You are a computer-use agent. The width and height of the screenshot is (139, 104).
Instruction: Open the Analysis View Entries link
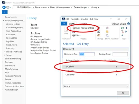point(40,48)
